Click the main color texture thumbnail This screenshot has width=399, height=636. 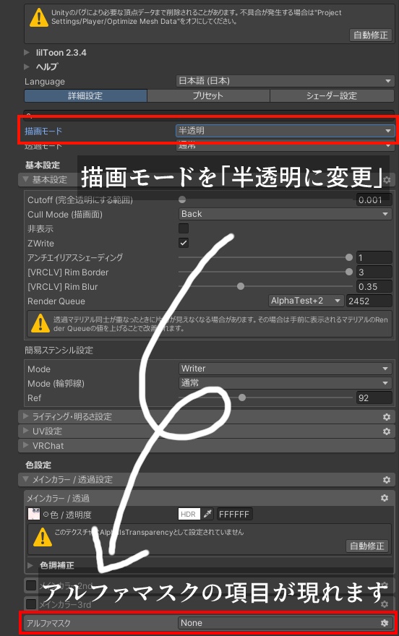coord(34,514)
